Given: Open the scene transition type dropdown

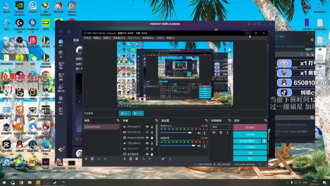Looking at the screenshot, I should [x=220, y=127].
